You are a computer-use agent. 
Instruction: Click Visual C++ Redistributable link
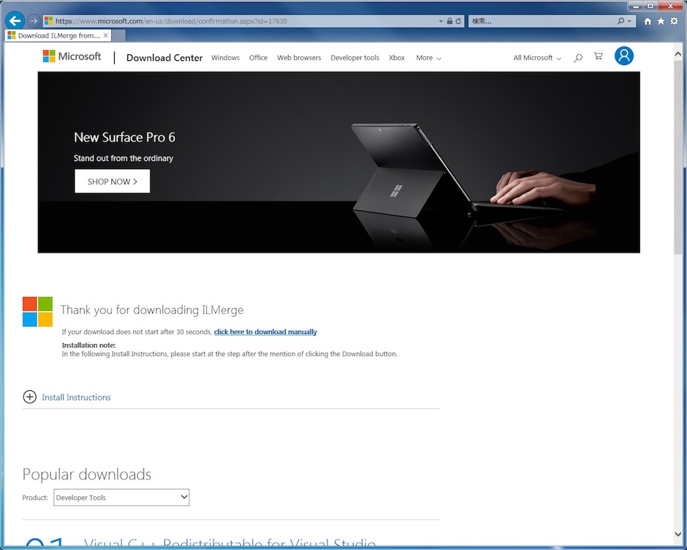(x=229, y=544)
